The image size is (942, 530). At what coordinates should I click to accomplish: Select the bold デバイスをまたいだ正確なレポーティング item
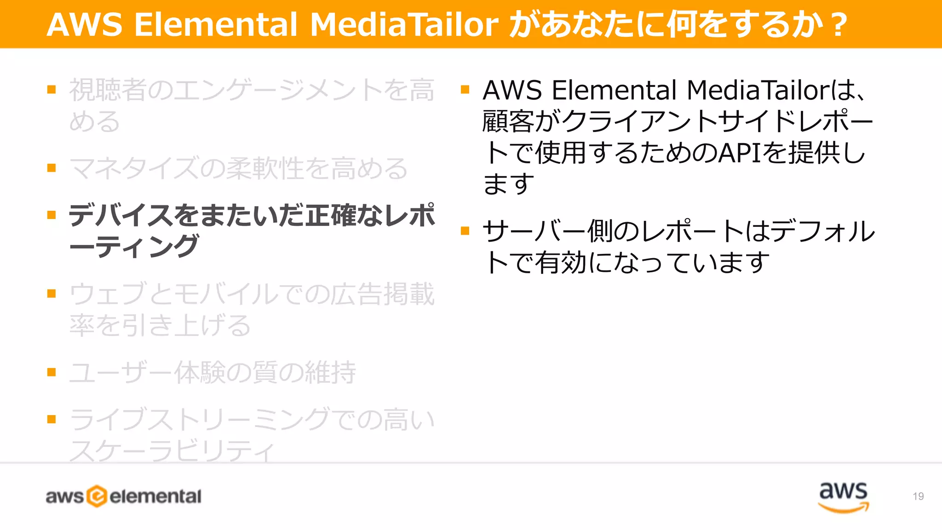[x=252, y=230]
